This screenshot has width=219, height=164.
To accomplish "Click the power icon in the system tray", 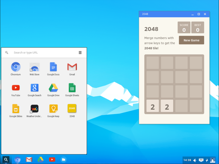I will coord(207,160).
